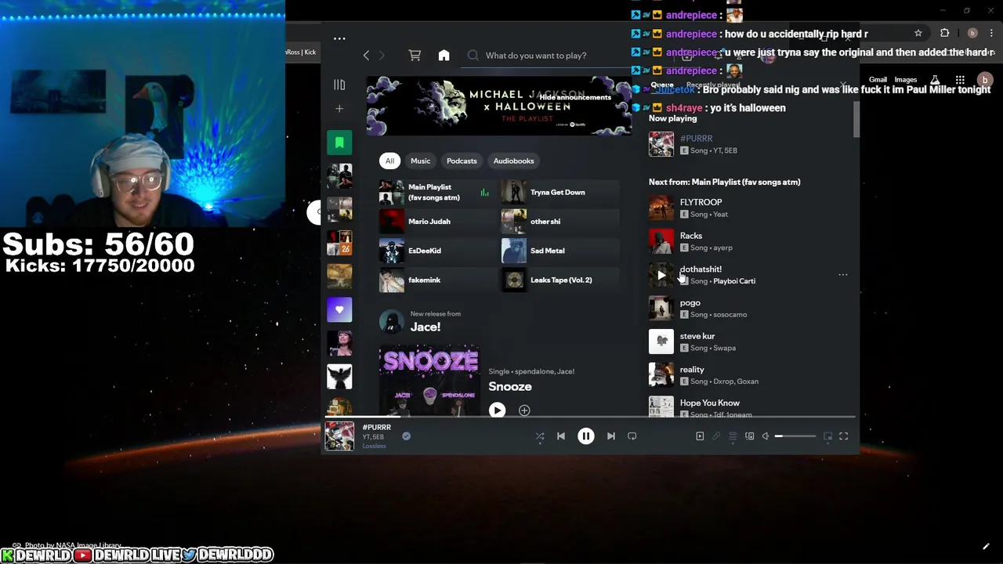Play dothatshit! from the queue thumbnail

pyautogui.click(x=661, y=275)
